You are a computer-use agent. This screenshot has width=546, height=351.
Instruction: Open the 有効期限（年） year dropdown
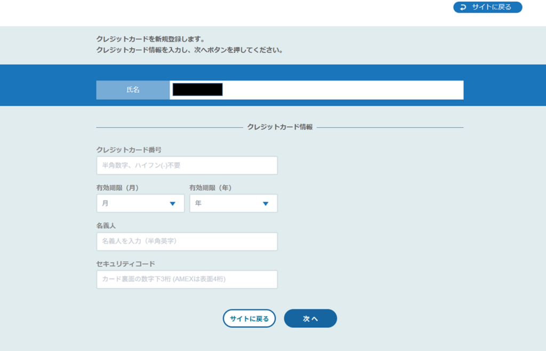click(x=234, y=203)
